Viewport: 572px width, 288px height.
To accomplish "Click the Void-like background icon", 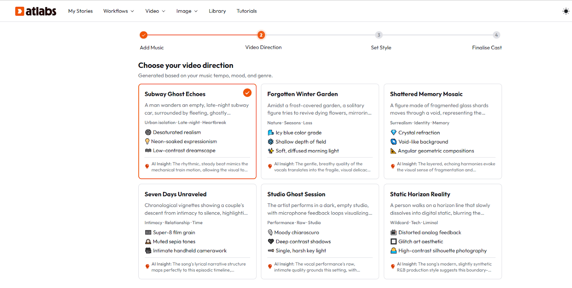I will tap(394, 142).
